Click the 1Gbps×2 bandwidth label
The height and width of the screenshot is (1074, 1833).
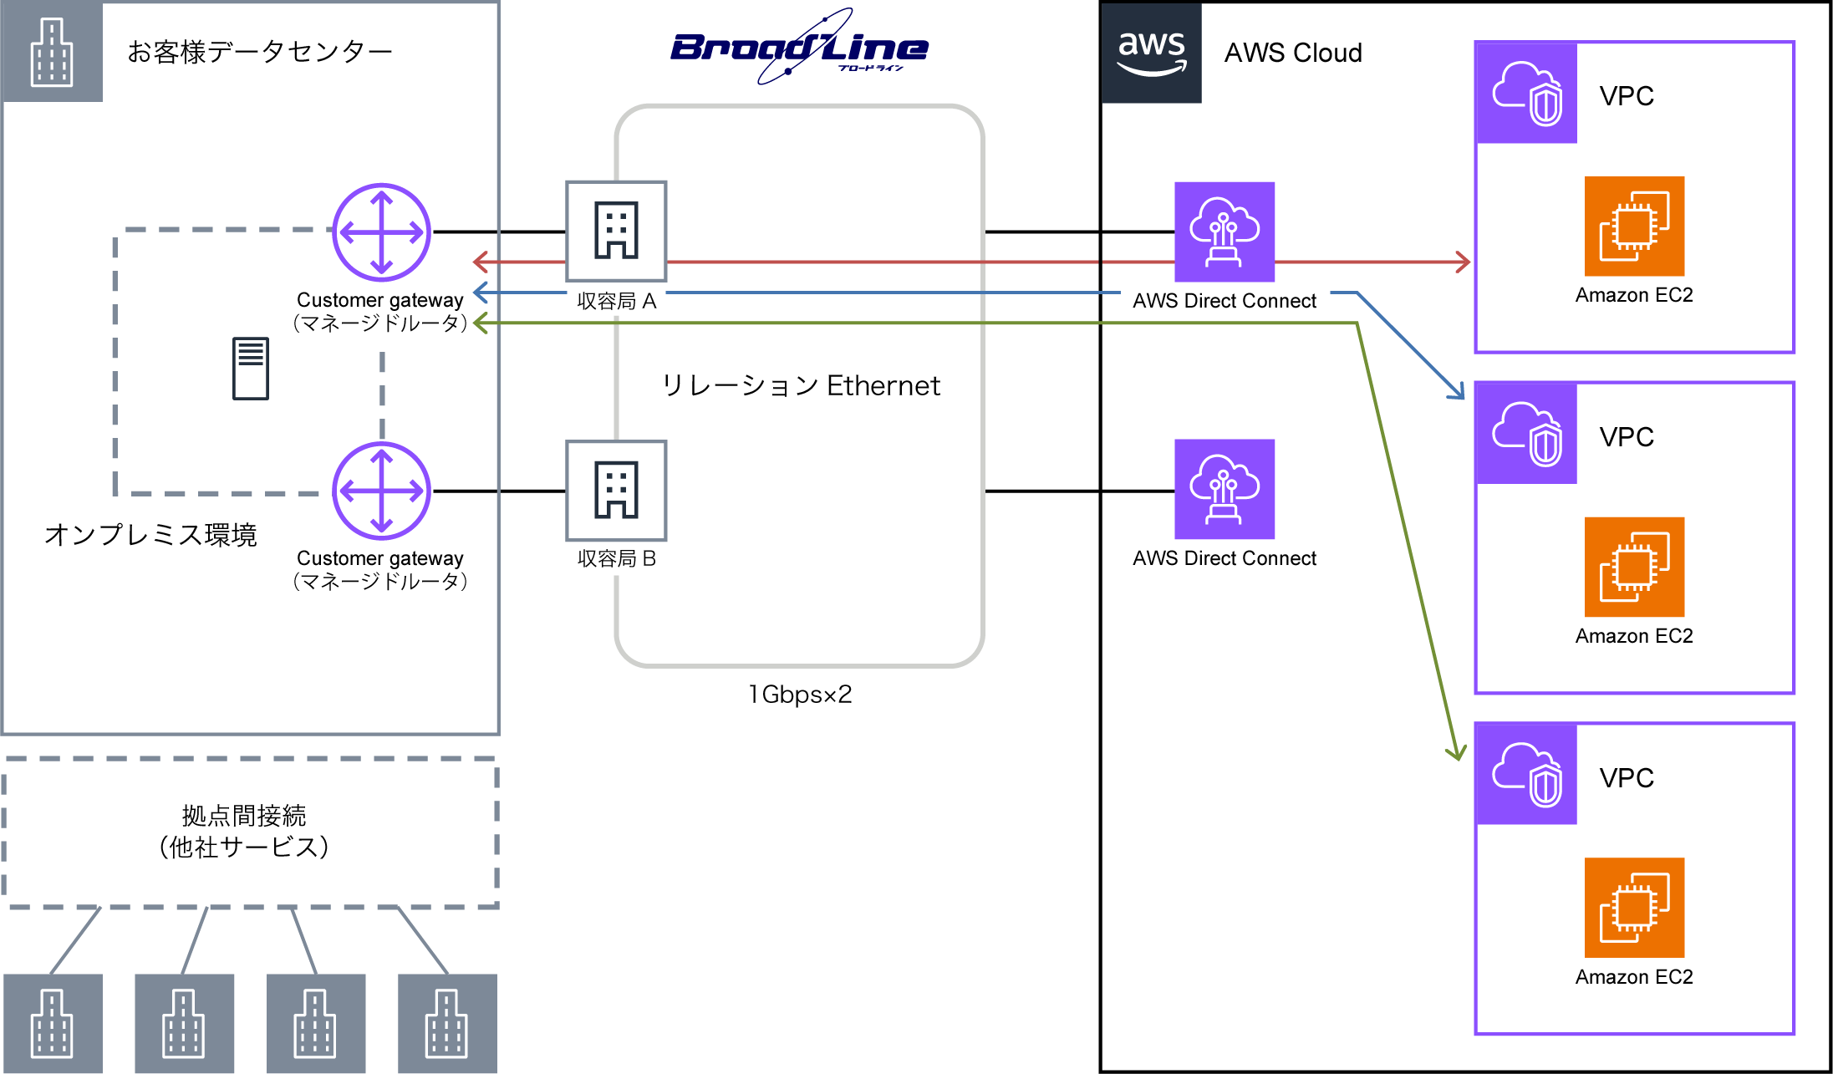800,695
